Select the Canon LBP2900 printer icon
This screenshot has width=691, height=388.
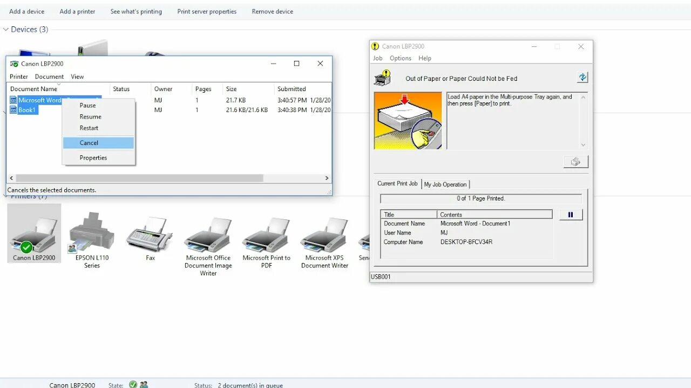tap(34, 233)
